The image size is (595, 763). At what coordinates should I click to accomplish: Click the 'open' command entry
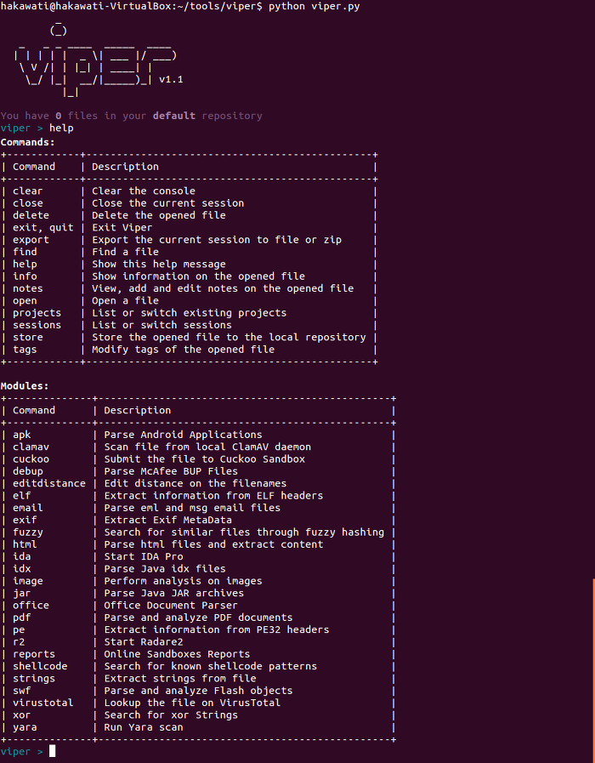(25, 300)
